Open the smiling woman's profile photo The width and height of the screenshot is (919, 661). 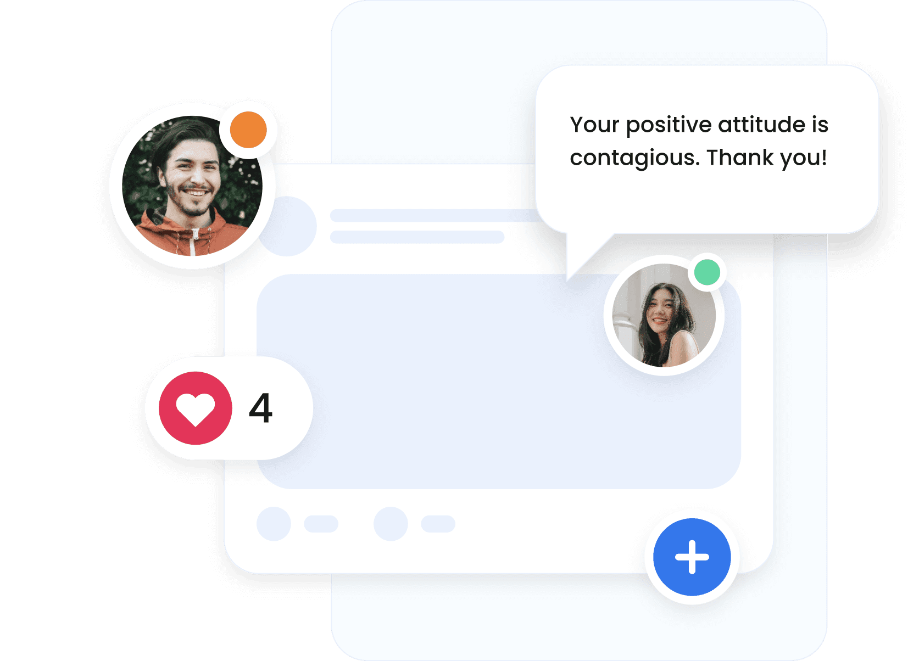[664, 316]
